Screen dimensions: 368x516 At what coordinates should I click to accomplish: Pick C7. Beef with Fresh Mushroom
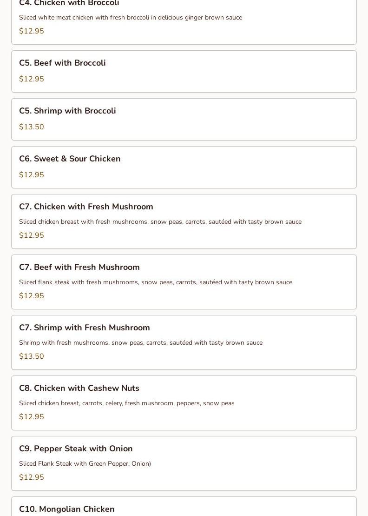[184, 282]
